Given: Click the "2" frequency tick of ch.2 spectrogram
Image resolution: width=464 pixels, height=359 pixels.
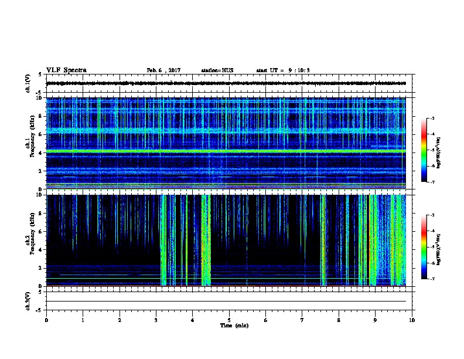Looking at the screenshot, I should [x=40, y=268].
